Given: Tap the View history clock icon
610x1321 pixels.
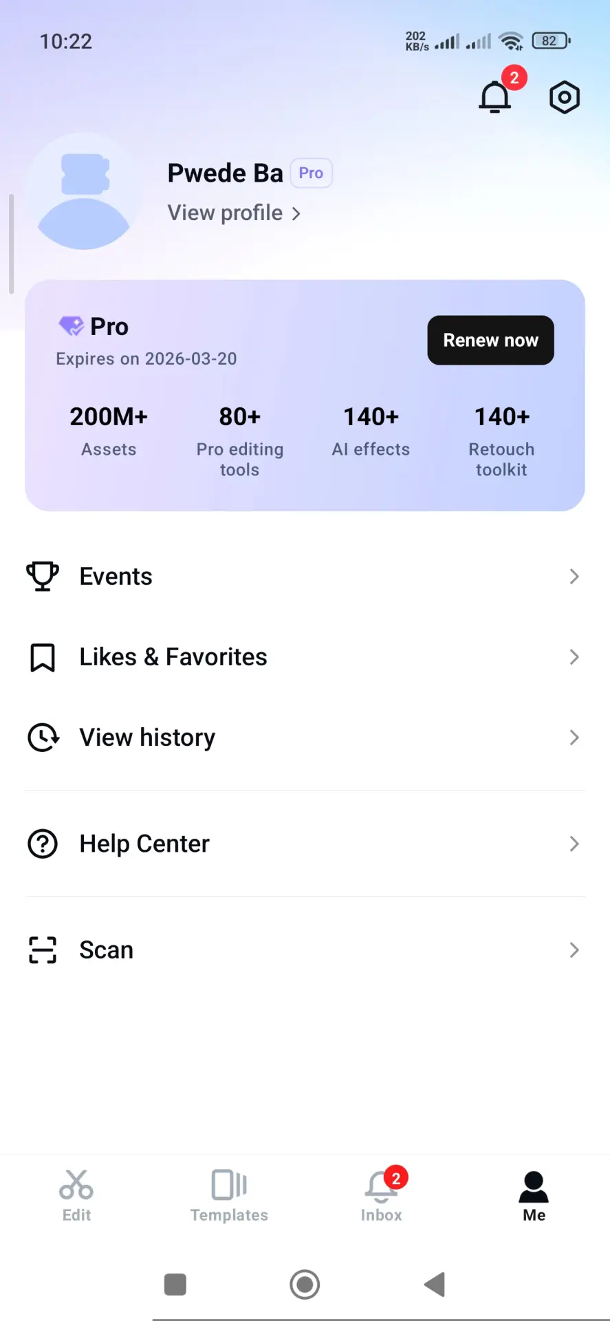Looking at the screenshot, I should 43,738.
